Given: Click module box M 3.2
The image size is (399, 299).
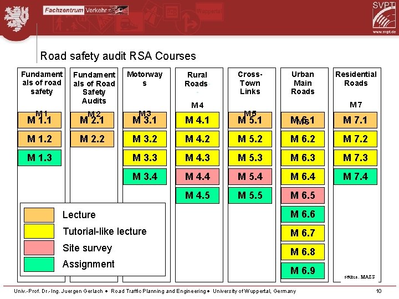Looking at the screenshot, I should [145, 139].
